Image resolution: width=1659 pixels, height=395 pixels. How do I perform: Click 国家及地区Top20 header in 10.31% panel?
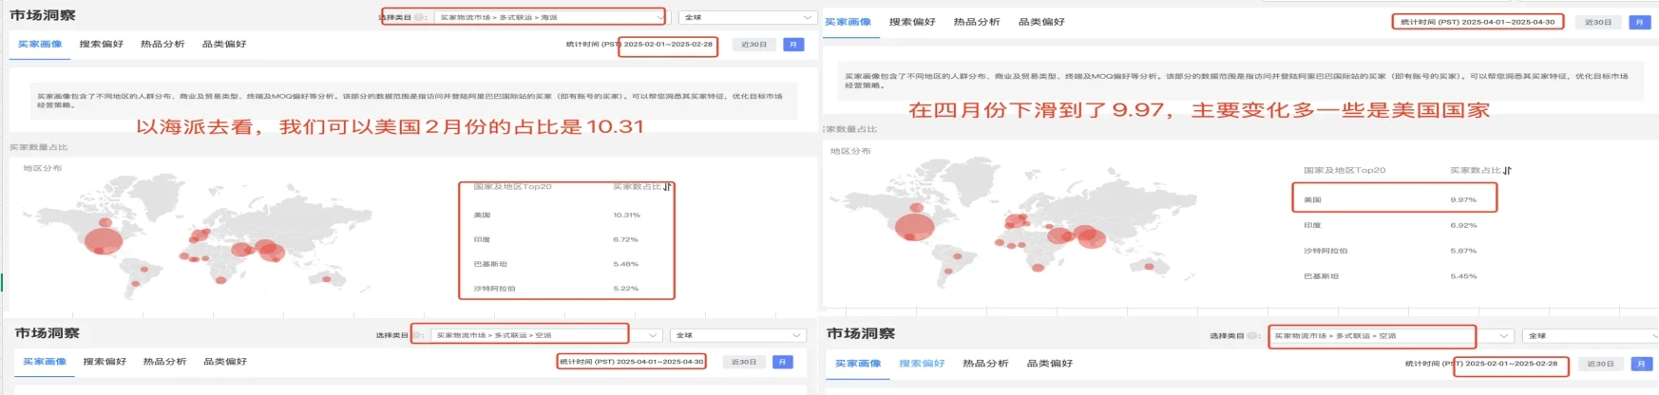point(512,187)
